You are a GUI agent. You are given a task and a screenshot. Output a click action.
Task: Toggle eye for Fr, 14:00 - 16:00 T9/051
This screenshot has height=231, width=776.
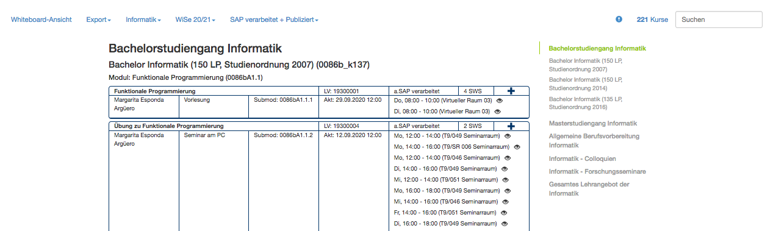click(504, 213)
